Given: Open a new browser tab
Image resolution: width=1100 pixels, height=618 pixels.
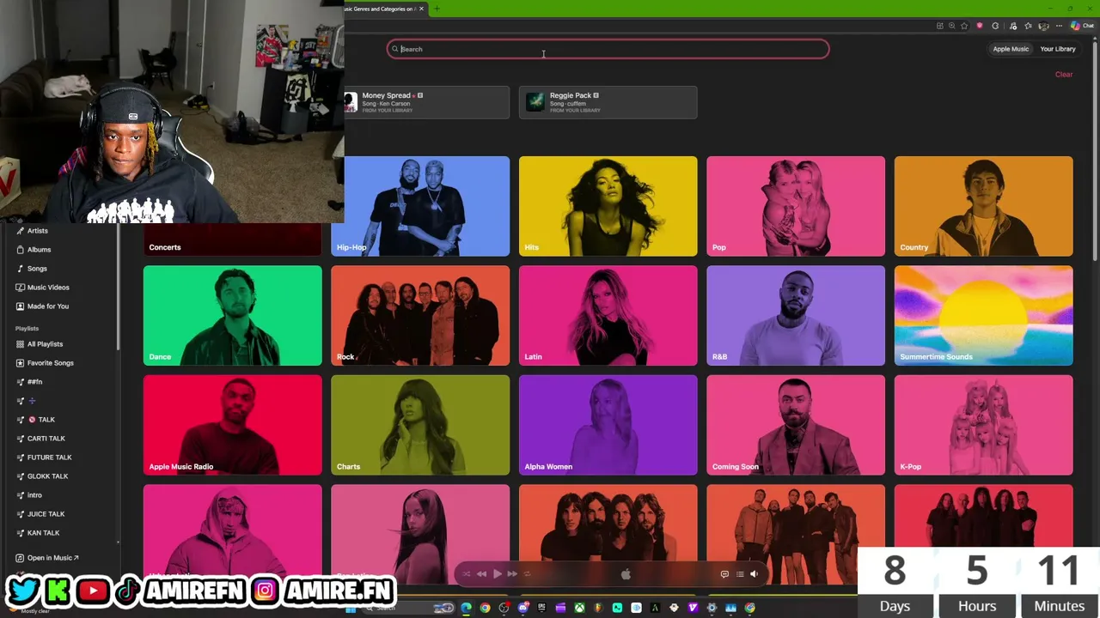Looking at the screenshot, I should point(437,9).
